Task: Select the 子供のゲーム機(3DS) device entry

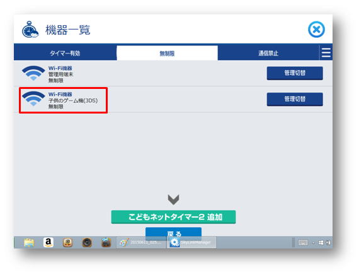Action: click(63, 100)
